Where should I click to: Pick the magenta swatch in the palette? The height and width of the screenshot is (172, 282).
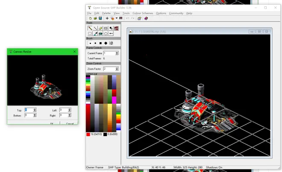click(x=114, y=100)
